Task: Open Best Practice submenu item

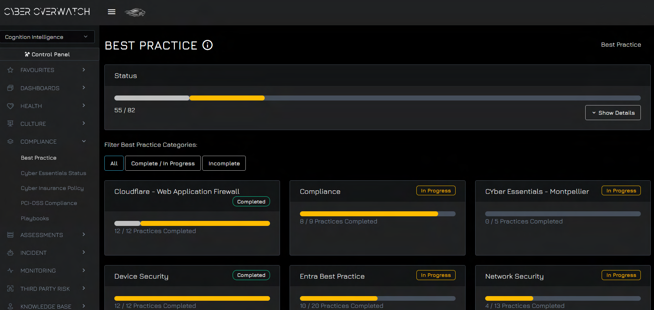Action: point(38,158)
